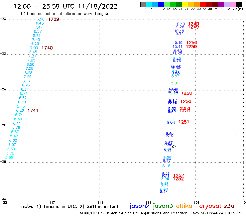Click the wave height value 10.40

(x=180, y=24)
